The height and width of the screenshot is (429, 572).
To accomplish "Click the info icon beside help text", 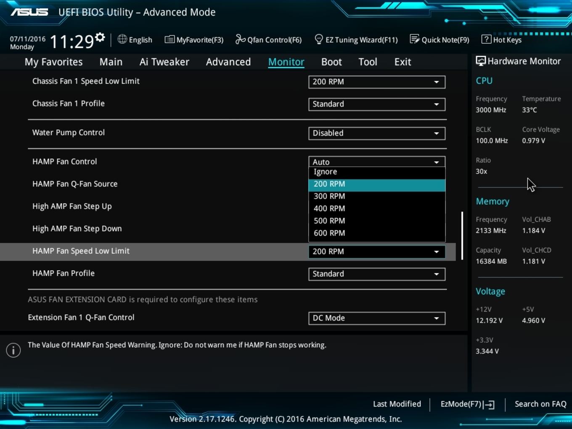I will click(x=13, y=350).
